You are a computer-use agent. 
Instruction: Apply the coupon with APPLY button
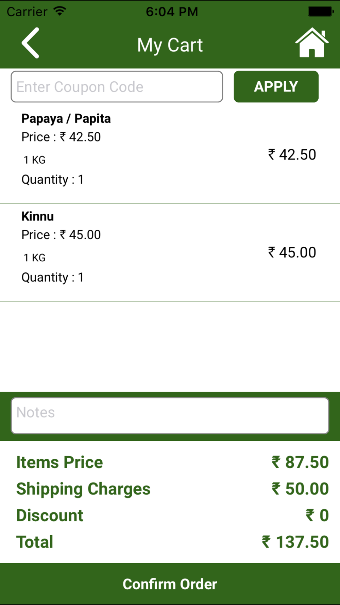pyautogui.click(x=276, y=87)
